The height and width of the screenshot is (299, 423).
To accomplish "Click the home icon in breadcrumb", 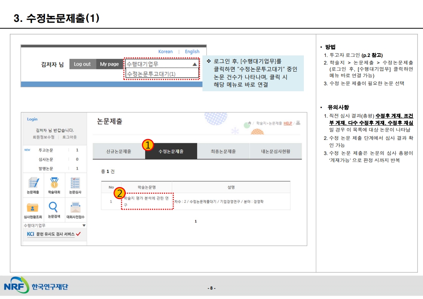I will click(x=250, y=123).
